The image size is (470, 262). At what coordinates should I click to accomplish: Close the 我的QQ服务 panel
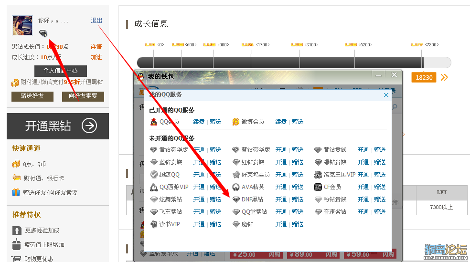click(x=386, y=95)
